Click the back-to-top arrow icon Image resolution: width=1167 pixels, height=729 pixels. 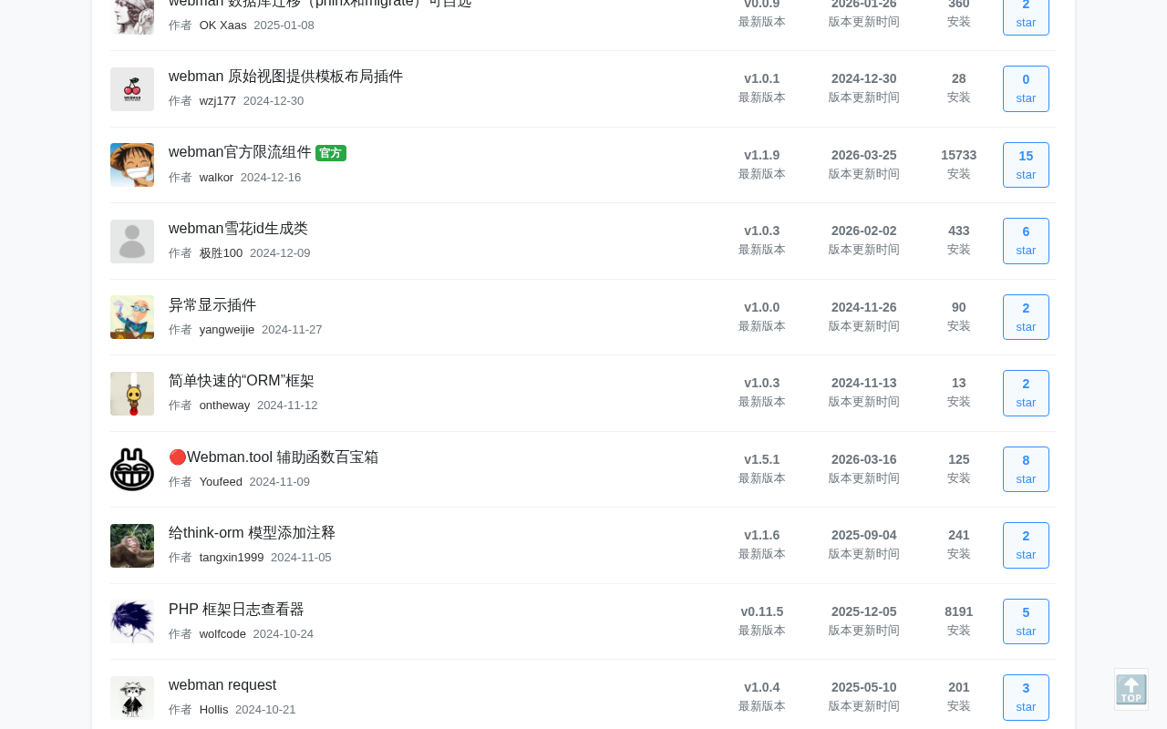coord(1131,690)
